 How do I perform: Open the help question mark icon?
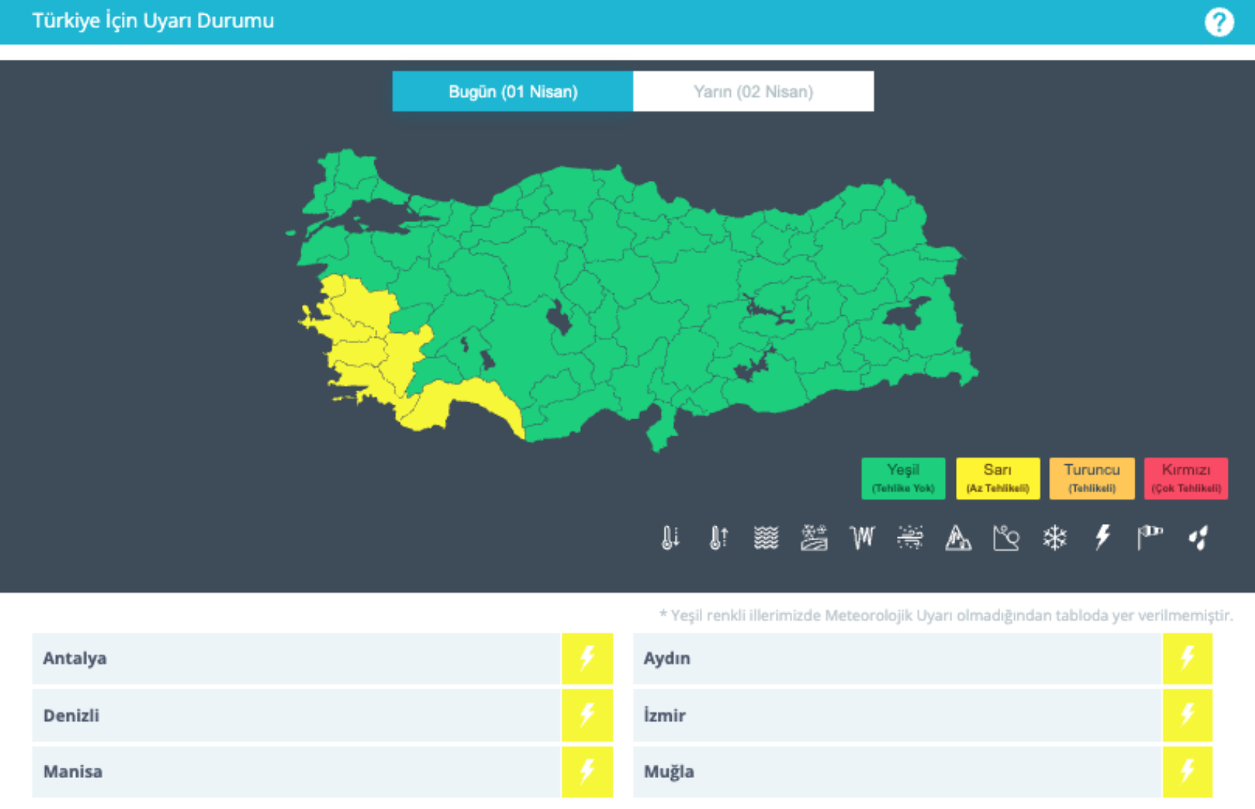click(x=1219, y=22)
